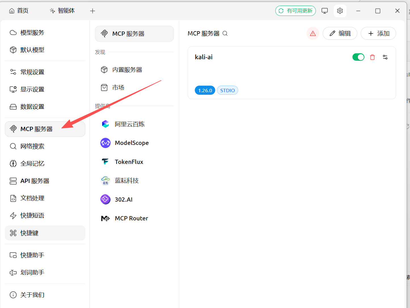The height and width of the screenshot is (308, 410).
Task: Click the 有可用更新 update button
Action: 295,11
